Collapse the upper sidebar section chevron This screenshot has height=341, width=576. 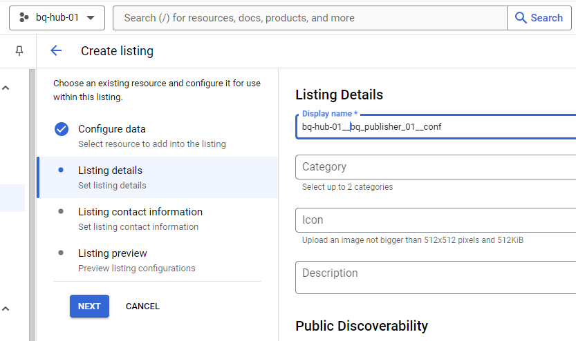click(6, 88)
